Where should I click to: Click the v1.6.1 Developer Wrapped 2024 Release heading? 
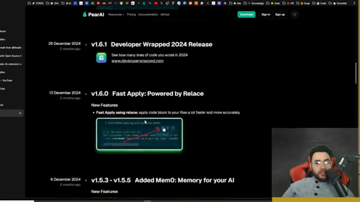click(x=152, y=44)
